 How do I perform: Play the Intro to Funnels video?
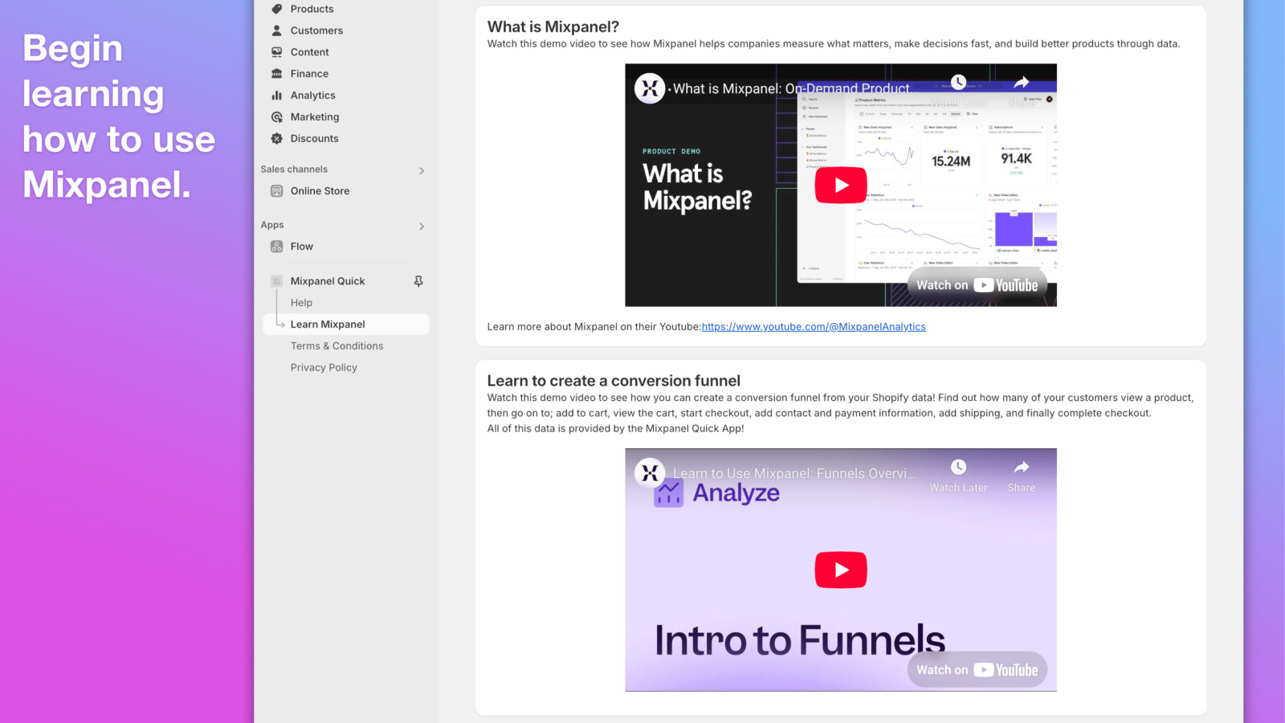[x=840, y=570]
